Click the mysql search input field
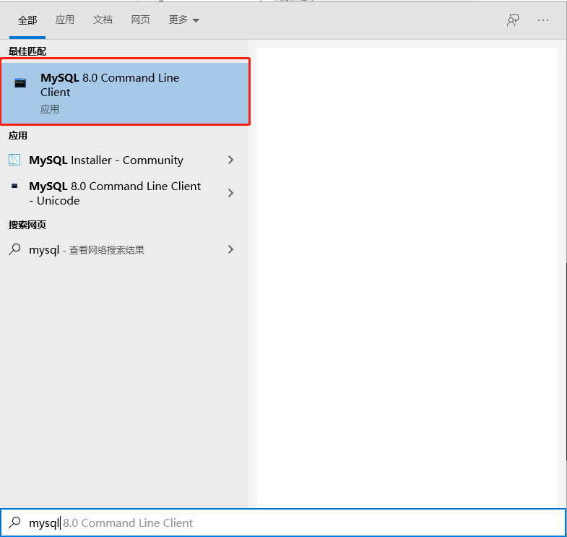The width and height of the screenshot is (567, 537). click(x=283, y=523)
